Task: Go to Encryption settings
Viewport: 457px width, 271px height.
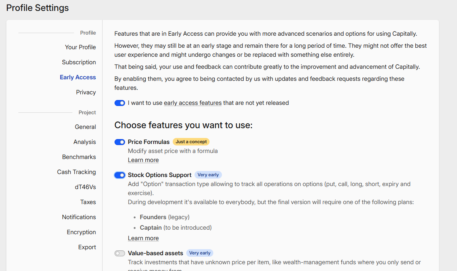Action: (81, 232)
